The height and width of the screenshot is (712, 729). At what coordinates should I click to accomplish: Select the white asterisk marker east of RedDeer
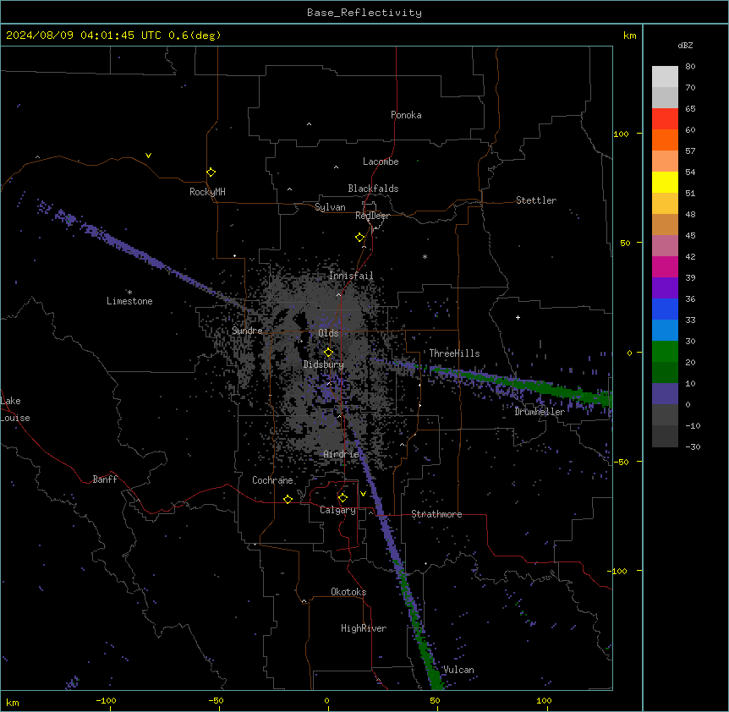click(x=425, y=256)
